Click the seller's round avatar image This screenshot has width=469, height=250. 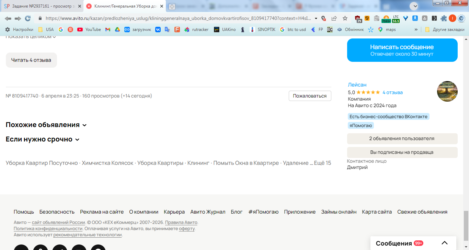coord(447,91)
